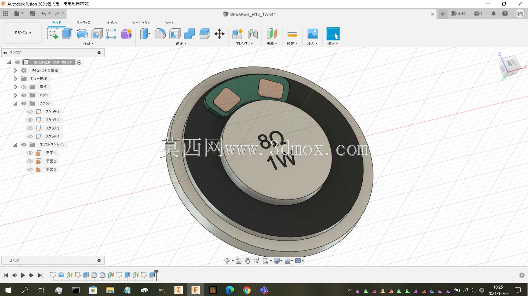Select the New Component tool
The image size is (528, 296).
pos(238,34)
